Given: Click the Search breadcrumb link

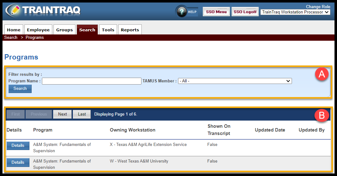Looking at the screenshot, I should (11, 38).
